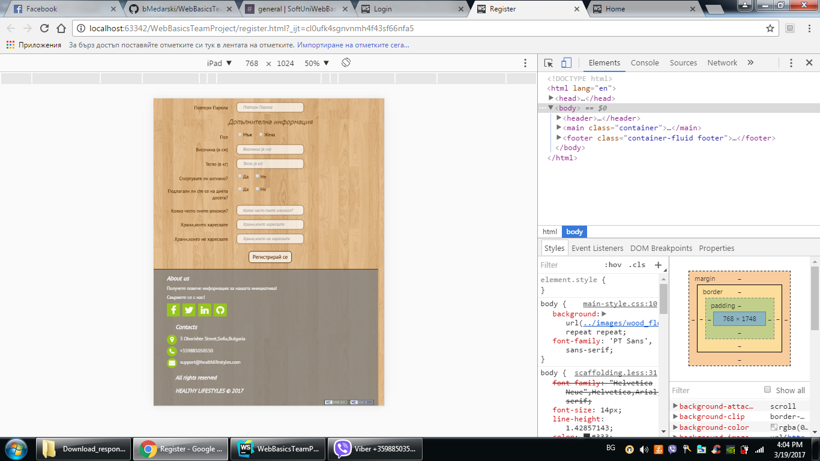Check Да for the diet question
820x461 pixels.
point(240,189)
